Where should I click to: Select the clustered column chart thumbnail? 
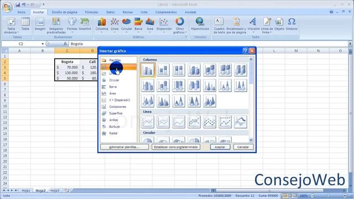148,70
